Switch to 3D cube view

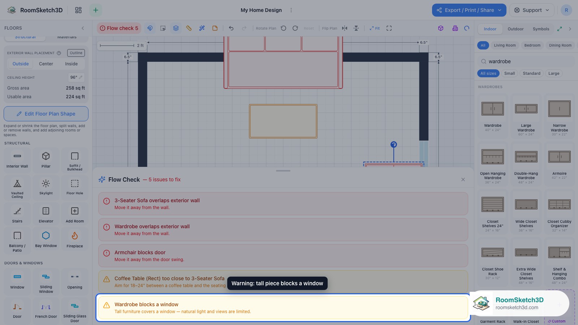tap(441, 28)
